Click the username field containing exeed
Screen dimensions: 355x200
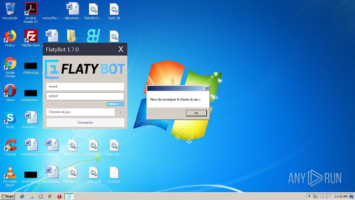85,86
